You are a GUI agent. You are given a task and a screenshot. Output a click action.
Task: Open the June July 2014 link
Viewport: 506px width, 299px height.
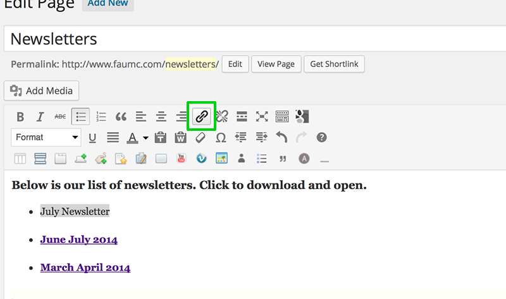point(78,240)
